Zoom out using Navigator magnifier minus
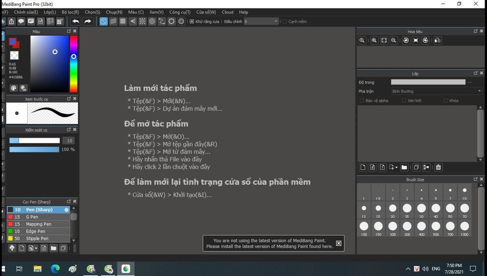Viewport: 487px width, 276px height. (393, 40)
